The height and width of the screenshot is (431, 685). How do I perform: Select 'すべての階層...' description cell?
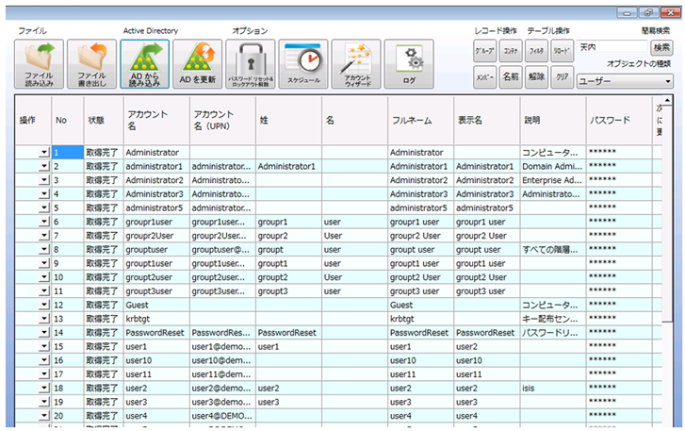click(x=553, y=250)
